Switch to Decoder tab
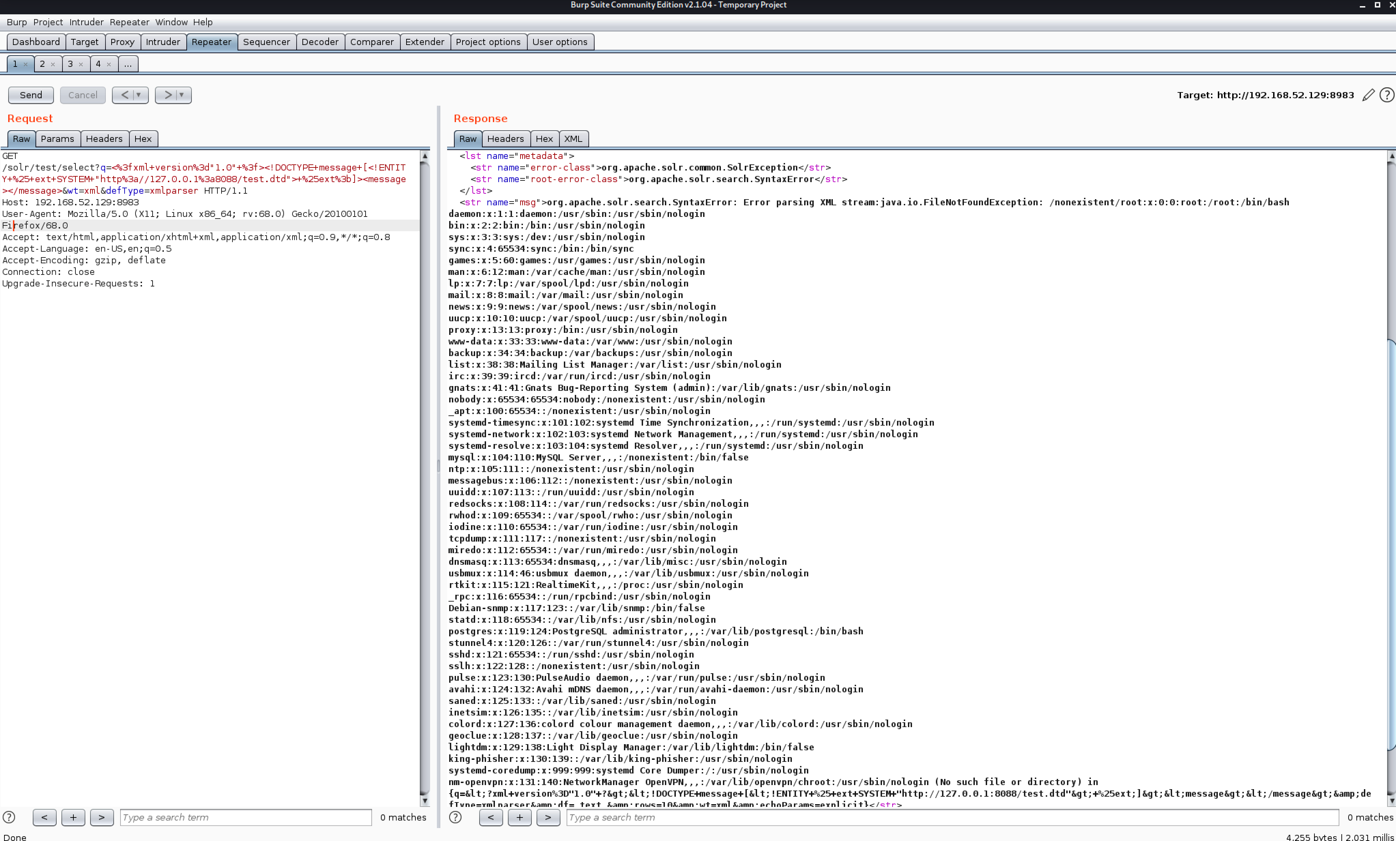 coord(320,42)
